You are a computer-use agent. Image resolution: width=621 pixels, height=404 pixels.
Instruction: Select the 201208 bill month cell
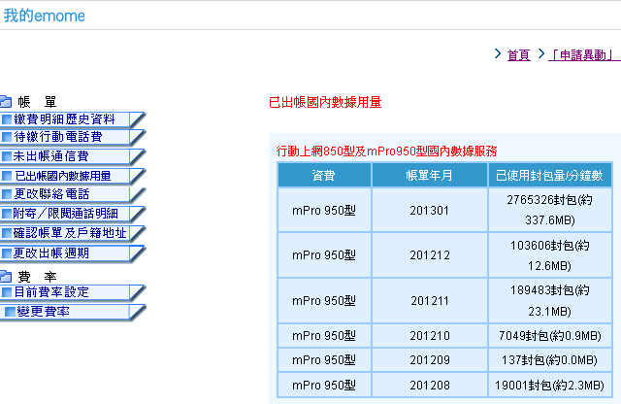click(429, 385)
